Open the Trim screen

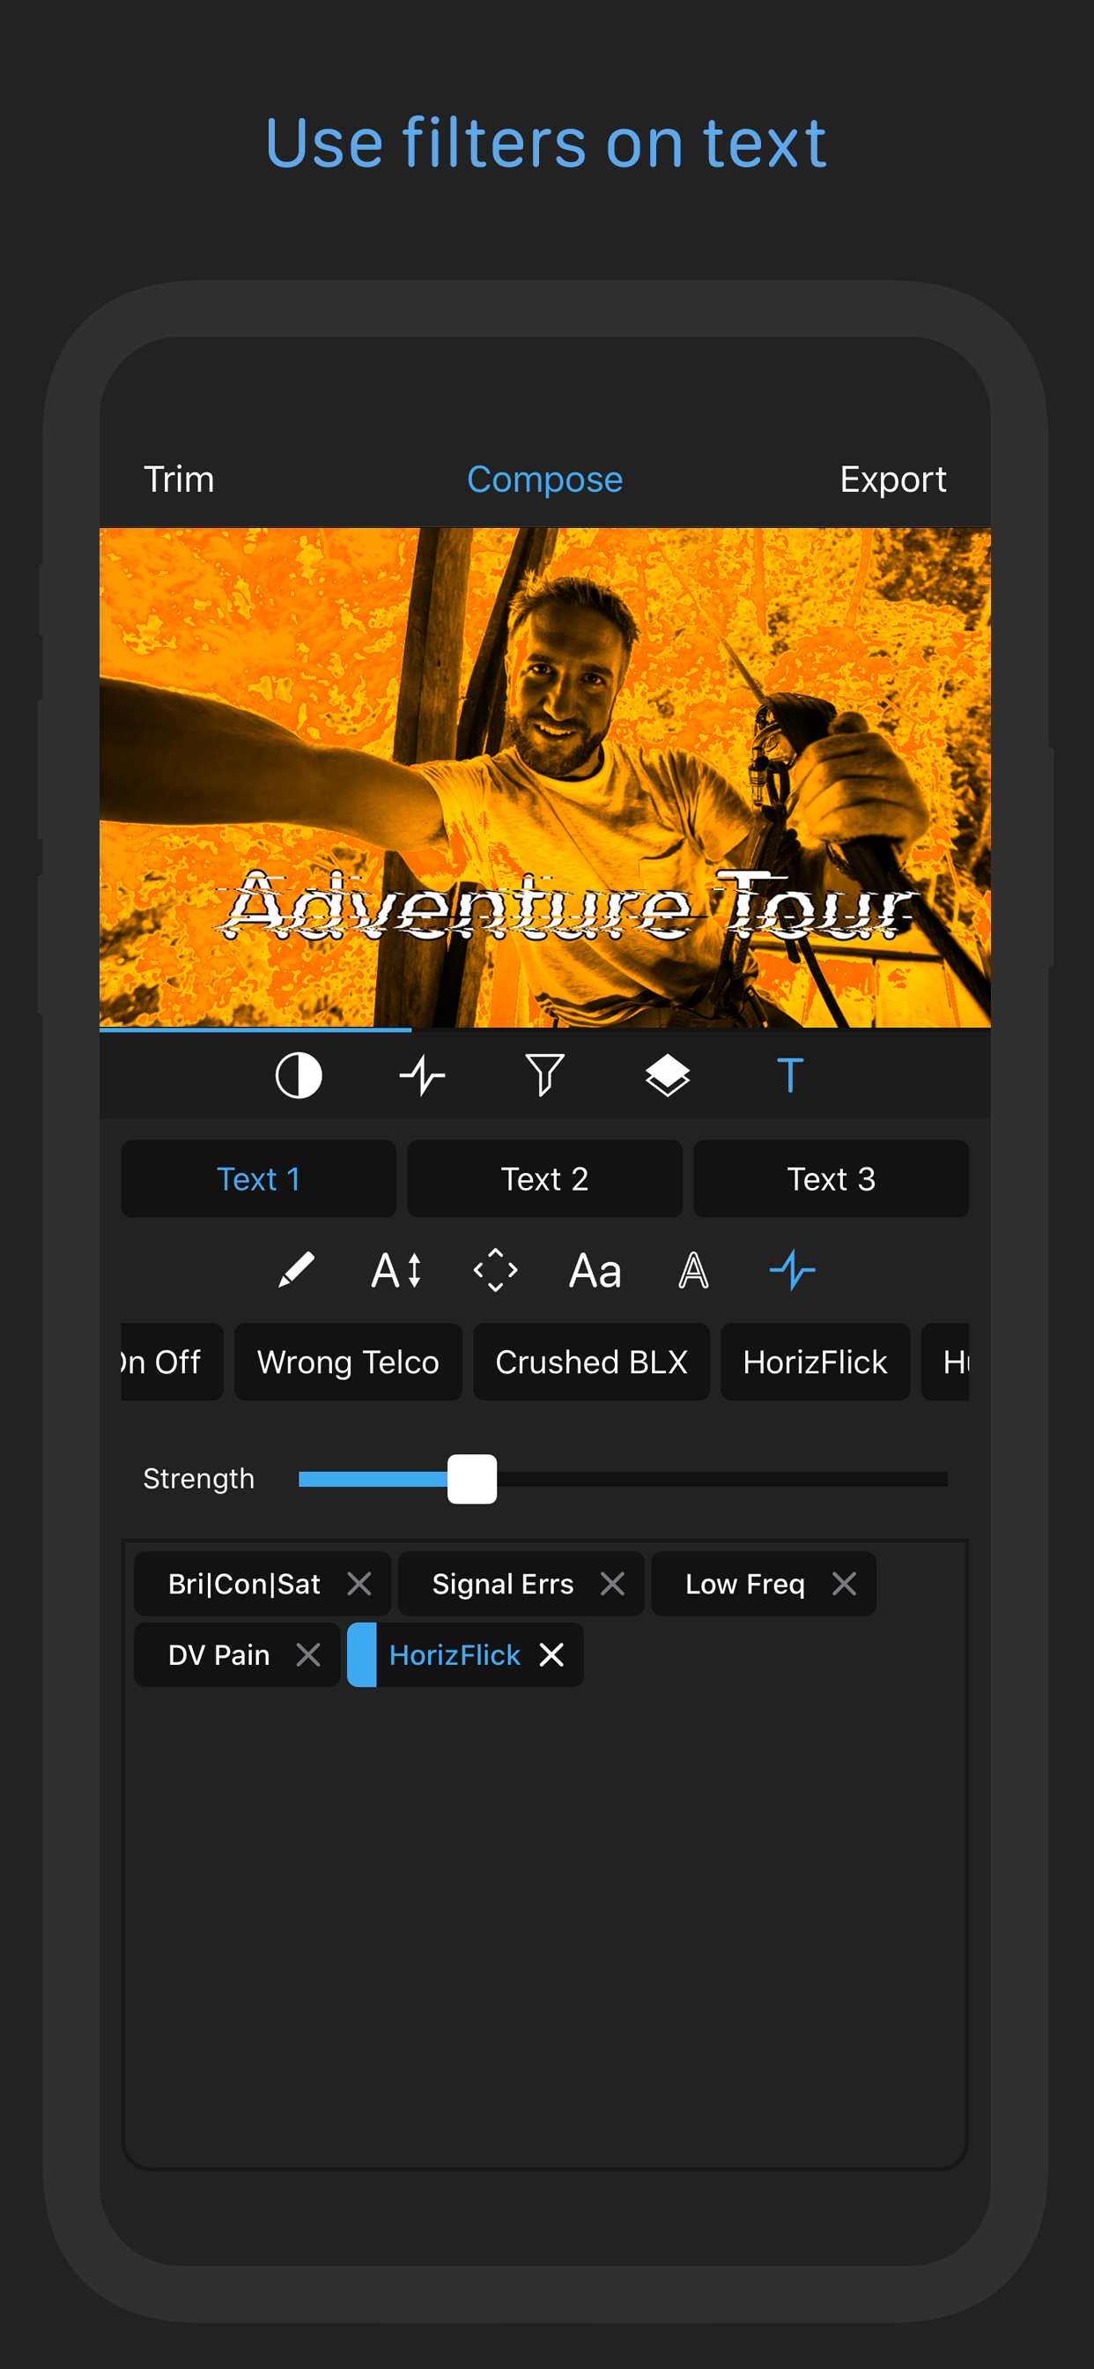pos(180,479)
